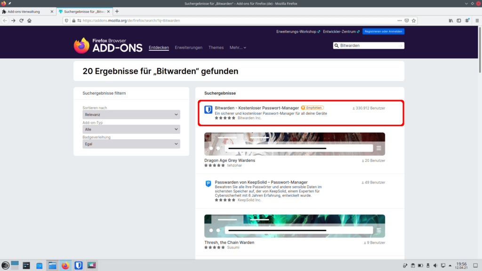Viewport: 482px width, 271px height.
Task: Open the page actions three-dot menu
Action: pyautogui.click(x=399, y=21)
